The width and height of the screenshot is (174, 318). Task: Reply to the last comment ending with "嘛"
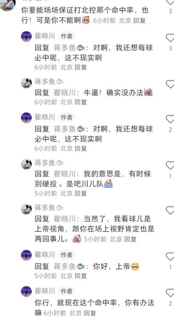coord(90,313)
